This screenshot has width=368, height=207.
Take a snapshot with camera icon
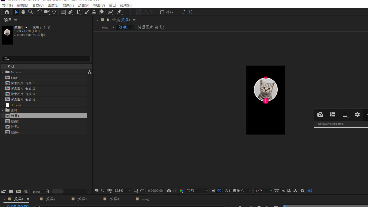169,191
